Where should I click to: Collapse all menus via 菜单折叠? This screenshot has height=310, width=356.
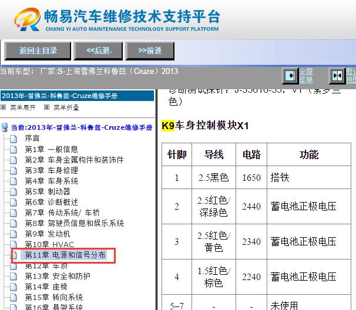[x=66, y=107]
